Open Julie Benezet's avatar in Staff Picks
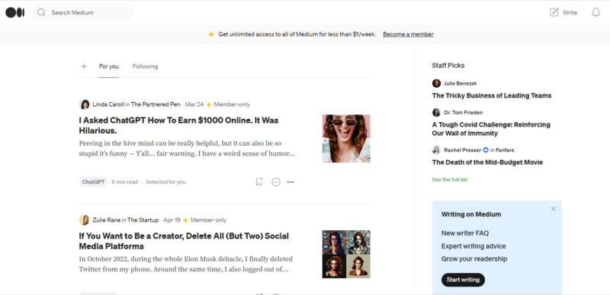The image size is (610, 295). click(436, 83)
